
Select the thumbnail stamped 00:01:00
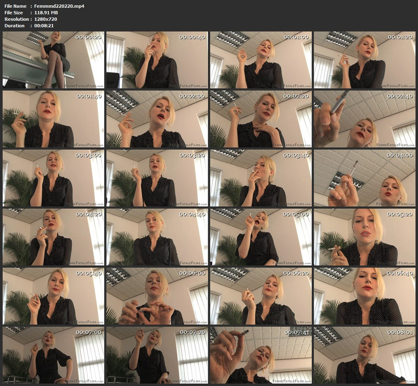(x=261, y=60)
